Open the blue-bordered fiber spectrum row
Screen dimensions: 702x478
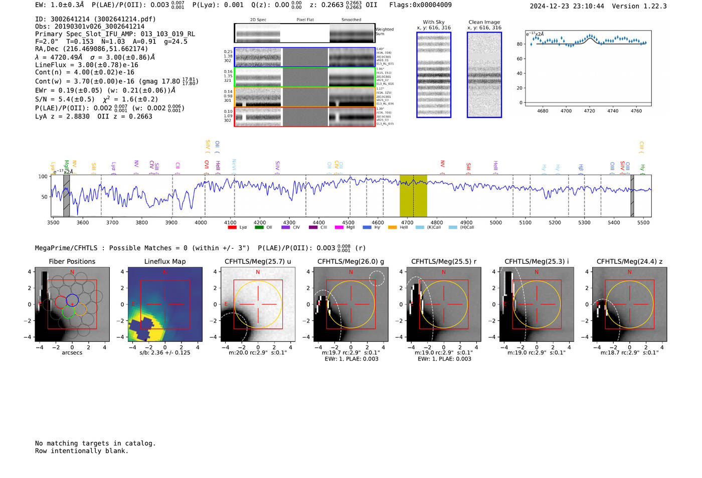[x=304, y=57]
